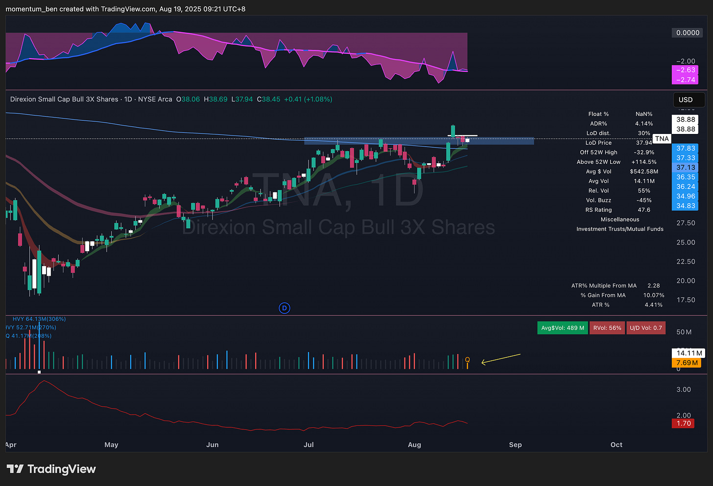This screenshot has width=713, height=486.
Task: Click the Rel. Vol 55% value
Action: (644, 191)
